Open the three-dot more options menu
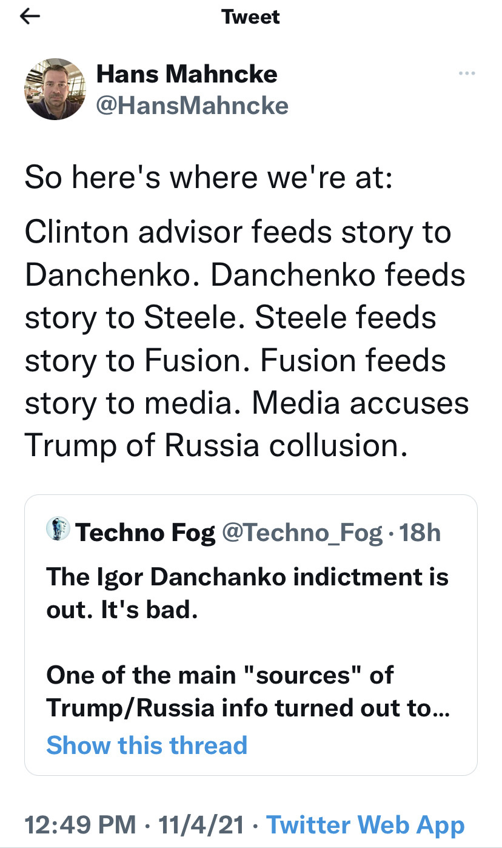This screenshot has width=502, height=848. click(x=466, y=73)
